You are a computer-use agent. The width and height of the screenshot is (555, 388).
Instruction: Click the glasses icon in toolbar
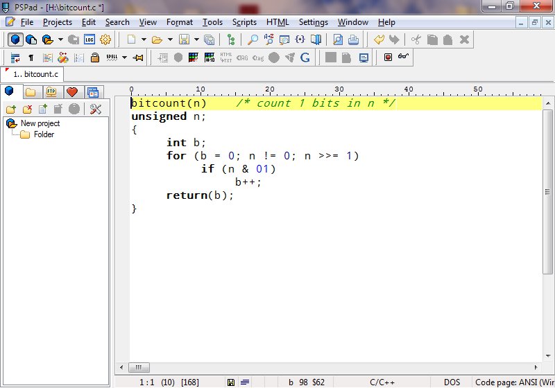click(x=404, y=57)
